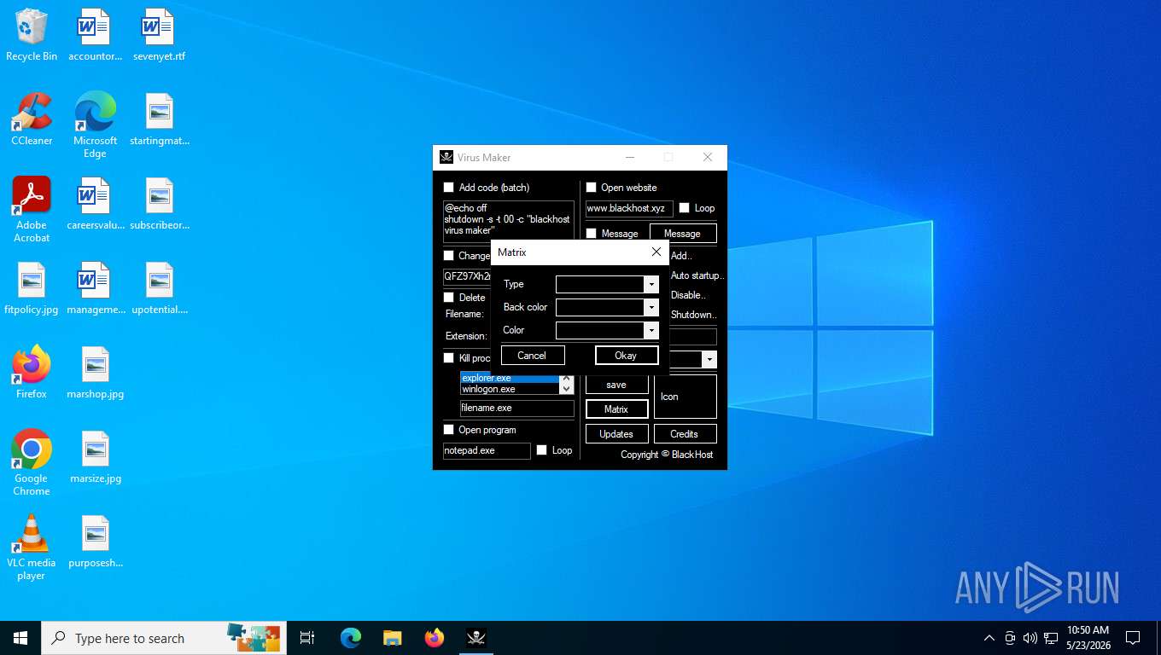
Task: Open dropdown arrow above Icon box
Action: pyautogui.click(x=709, y=360)
